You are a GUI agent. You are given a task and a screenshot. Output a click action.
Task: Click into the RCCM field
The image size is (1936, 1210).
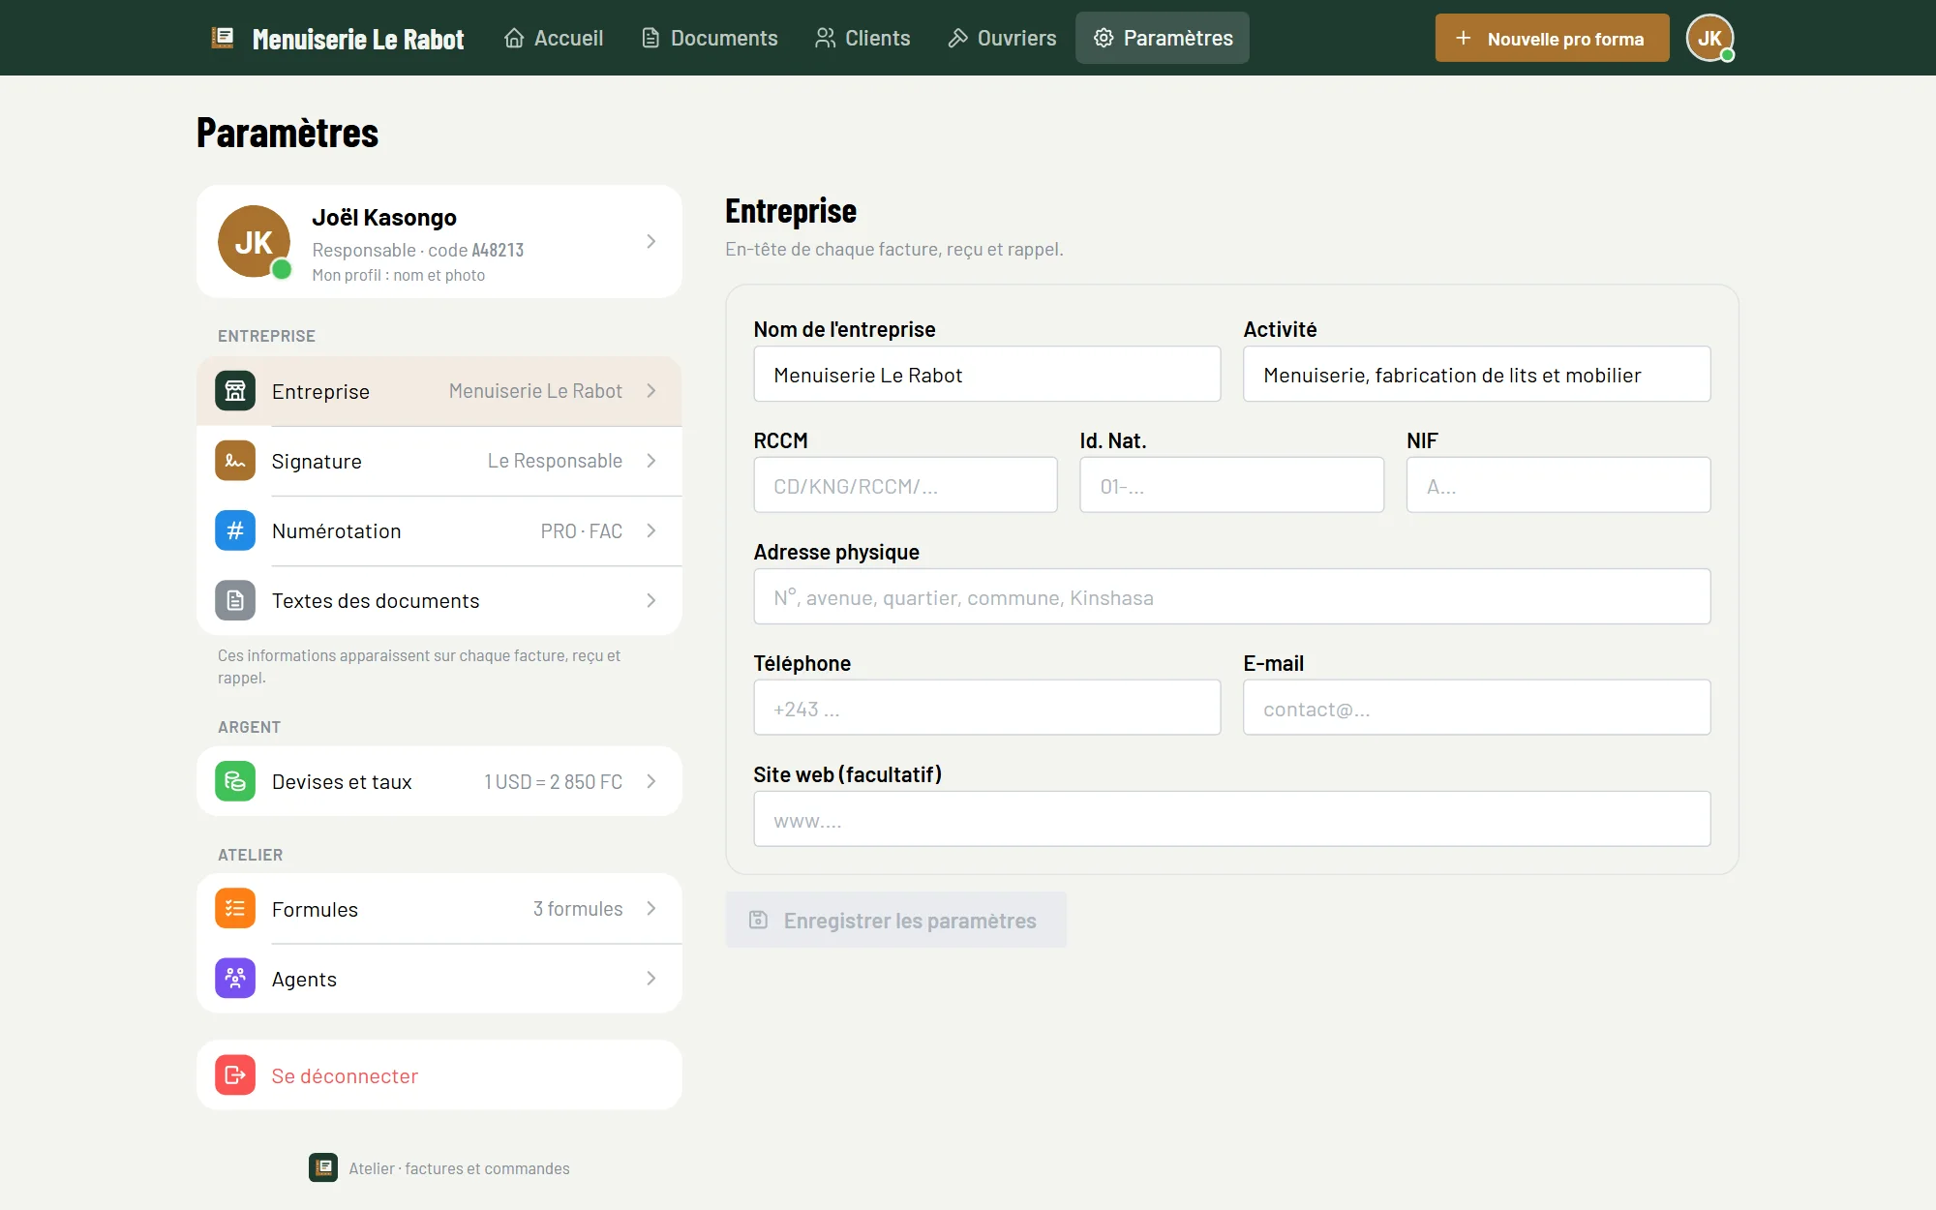click(906, 486)
